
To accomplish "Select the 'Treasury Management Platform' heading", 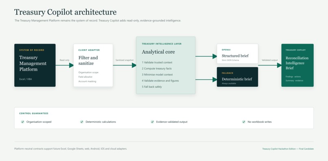I will click(33, 63).
